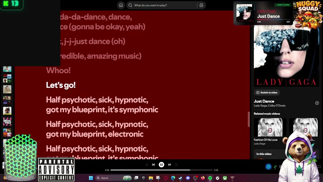Viewport: 323px width, 182px height.
Task: Click the Switch to video button
Action: (267, 93)
